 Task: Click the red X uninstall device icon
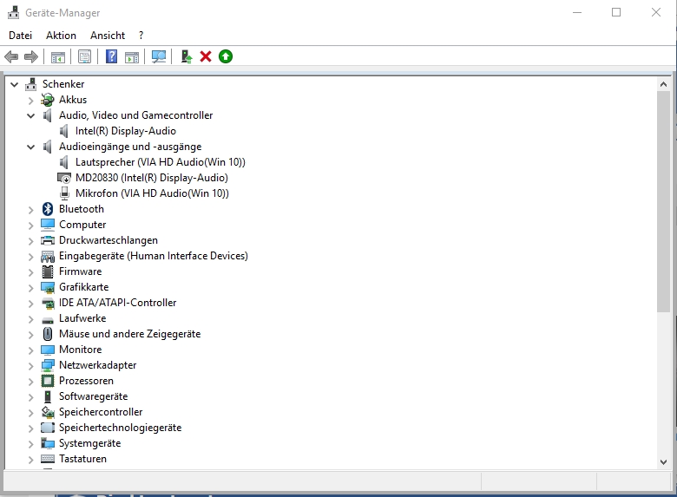pyautogui.click(x=206, y=56)
